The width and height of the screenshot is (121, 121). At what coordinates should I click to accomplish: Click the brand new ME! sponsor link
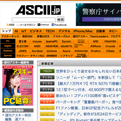tap(81, 56)
